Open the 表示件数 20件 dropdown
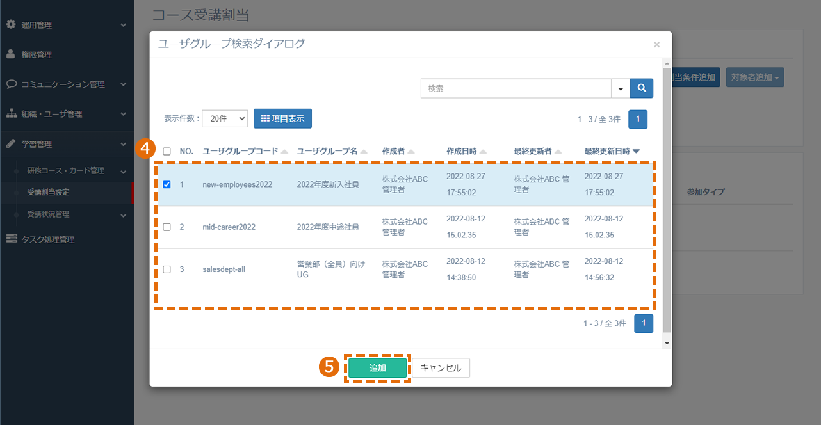Screen dimensions: 821x425 click(225, 118)
